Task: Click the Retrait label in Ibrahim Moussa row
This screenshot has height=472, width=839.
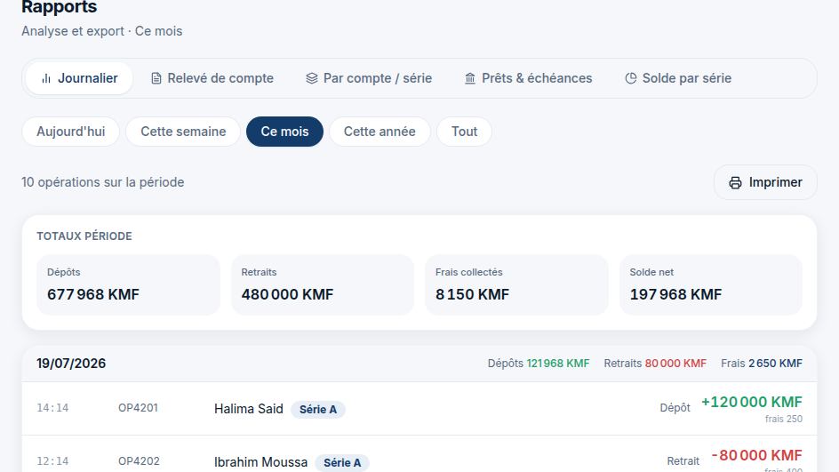Action: point(683,461)
